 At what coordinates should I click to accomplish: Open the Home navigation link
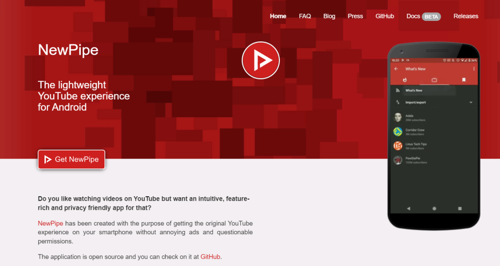(x=278, y=16)
